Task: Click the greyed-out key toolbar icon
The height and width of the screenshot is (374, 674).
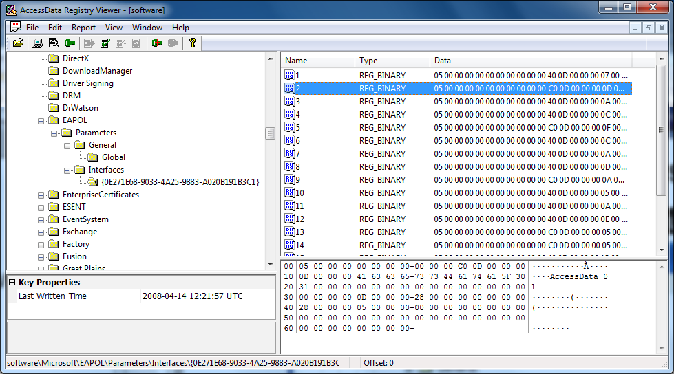Action: coord(173,43)
